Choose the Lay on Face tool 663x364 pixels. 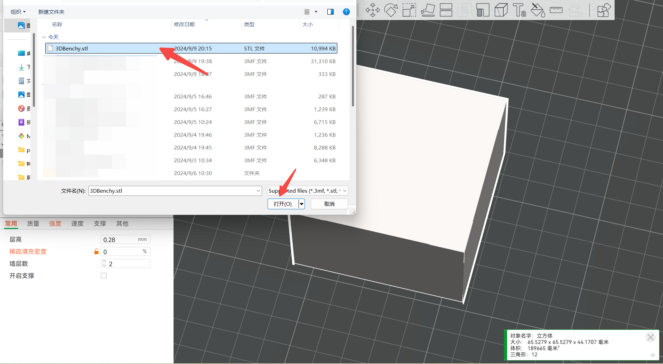click(x=428, y=10)
